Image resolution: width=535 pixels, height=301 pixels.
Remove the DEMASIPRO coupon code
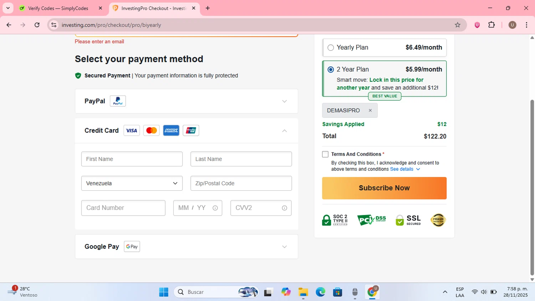pos(370,110)
